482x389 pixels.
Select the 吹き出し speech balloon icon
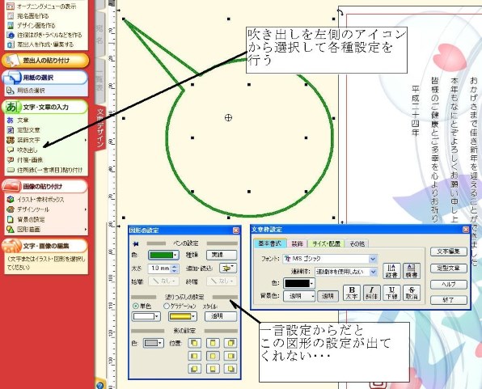(x=11, y=150)
